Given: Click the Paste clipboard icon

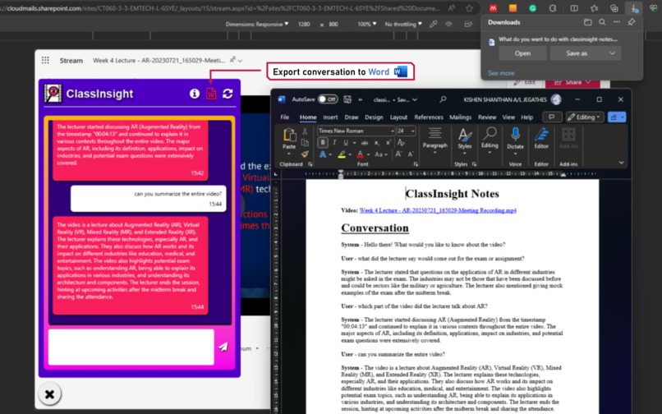Looking at the screenshot, I should [289, 135].
